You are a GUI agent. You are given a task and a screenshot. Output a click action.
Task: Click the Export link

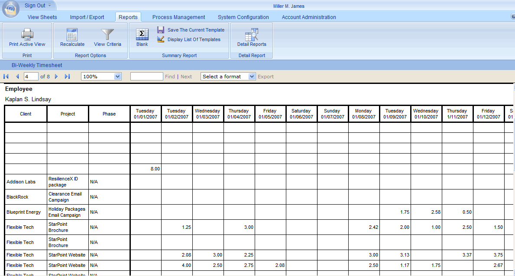[x=266, y=77]
